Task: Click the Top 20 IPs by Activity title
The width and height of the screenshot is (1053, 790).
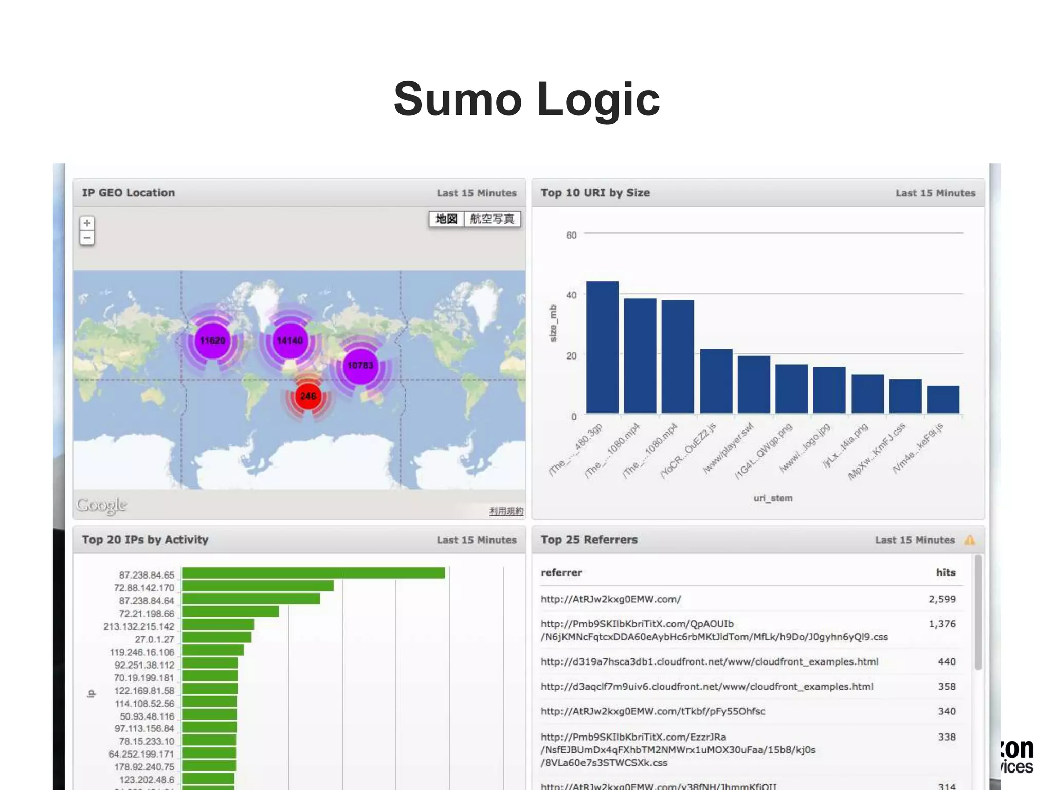Action: pos(145,540)
